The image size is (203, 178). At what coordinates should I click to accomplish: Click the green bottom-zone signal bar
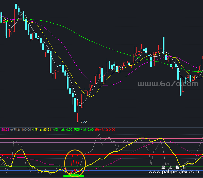click(x=74, y=176)
